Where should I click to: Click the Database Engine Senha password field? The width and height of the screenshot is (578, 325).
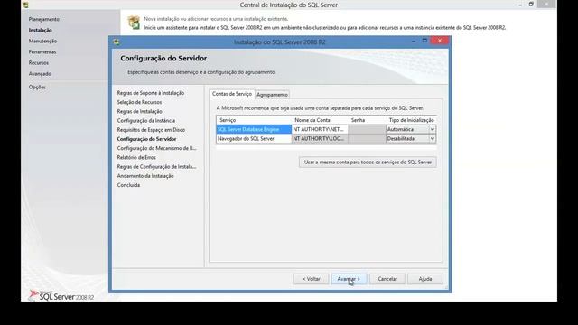point(367,129)
